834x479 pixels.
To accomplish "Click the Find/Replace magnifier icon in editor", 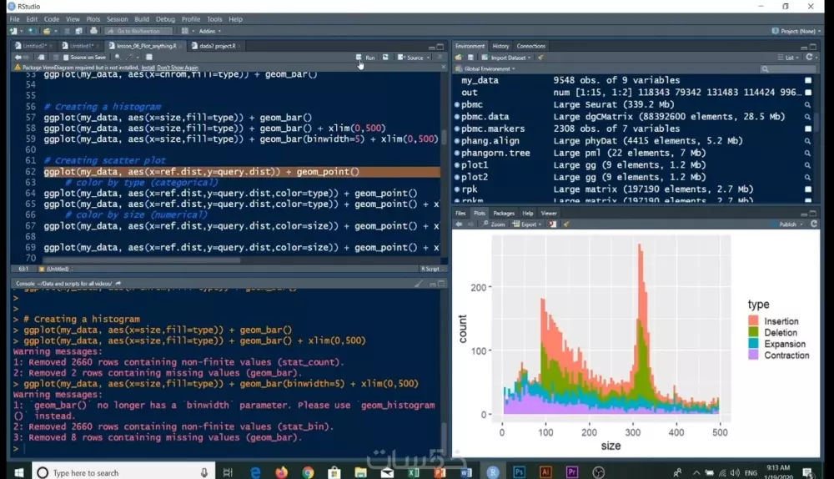I will [x=118, y=57].
